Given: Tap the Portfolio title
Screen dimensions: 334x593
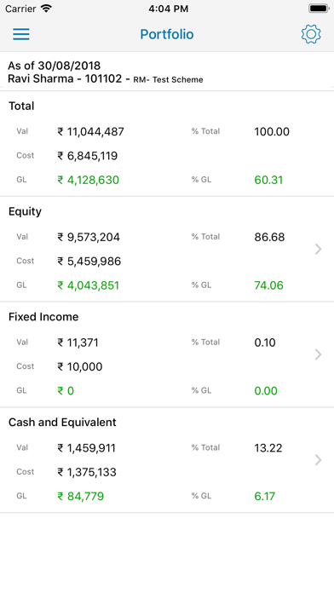Looking at the screenshot, I should 167,34.
